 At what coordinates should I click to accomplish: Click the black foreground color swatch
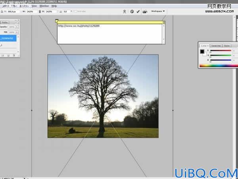[202, 51]
